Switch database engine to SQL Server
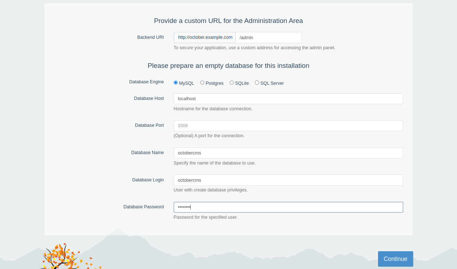The width and height of the screenshot is (457, 269). (257, 83)
